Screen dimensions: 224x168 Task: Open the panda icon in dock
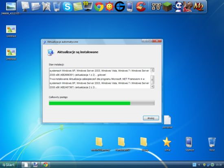178,7
